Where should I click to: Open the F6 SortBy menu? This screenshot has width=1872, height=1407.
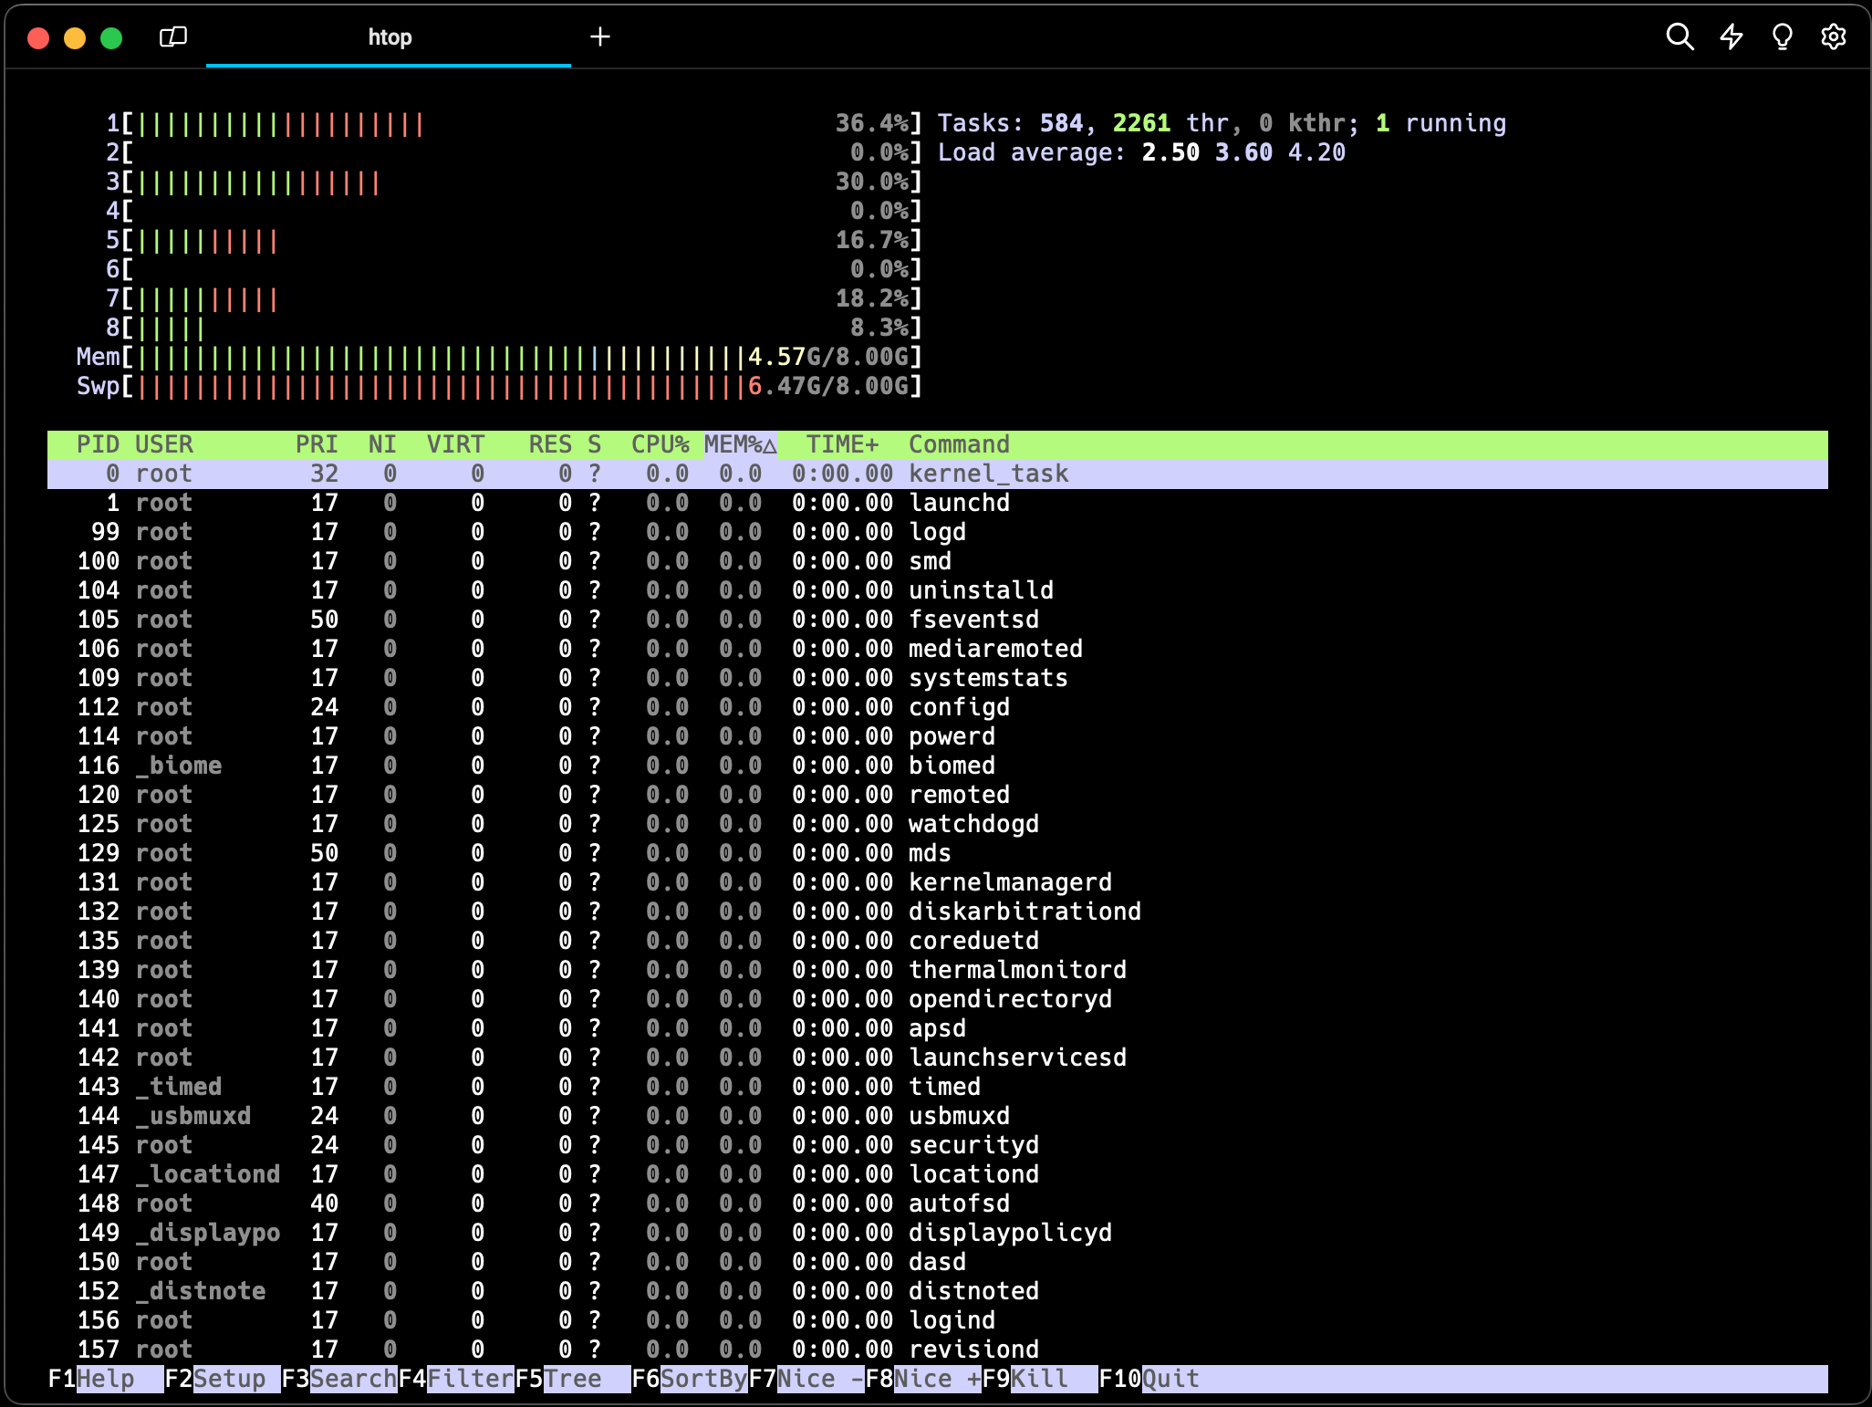click(690, 1379)
